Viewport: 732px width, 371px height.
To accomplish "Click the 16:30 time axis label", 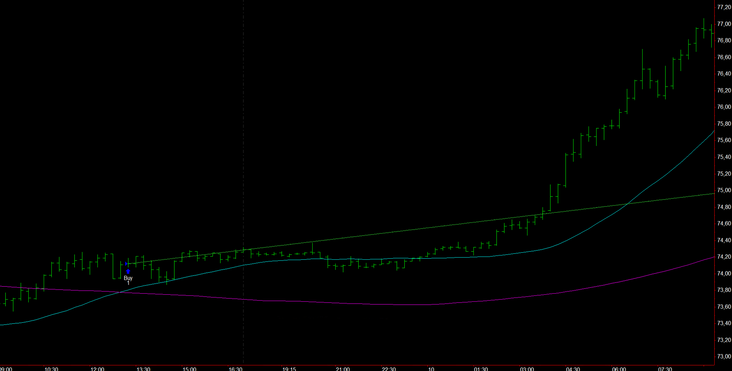I will [235, 369].
